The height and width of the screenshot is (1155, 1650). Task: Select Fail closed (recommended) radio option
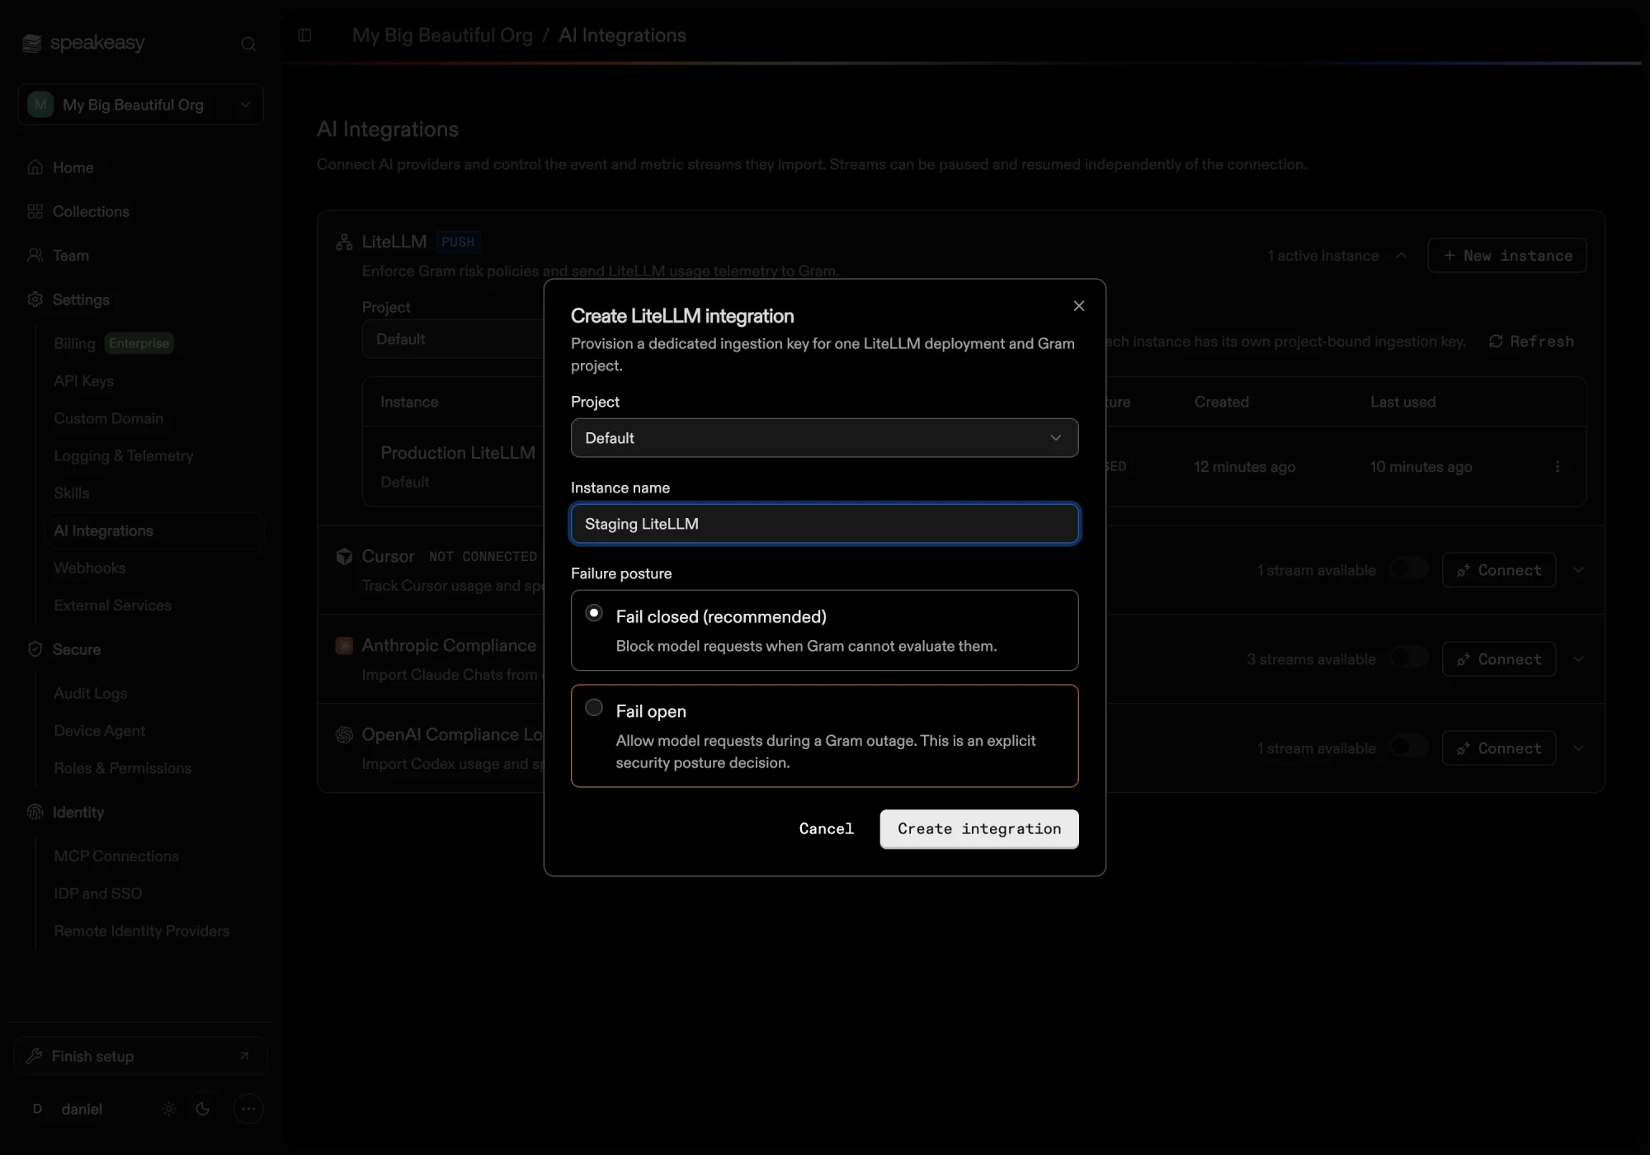tap(594, 613)
